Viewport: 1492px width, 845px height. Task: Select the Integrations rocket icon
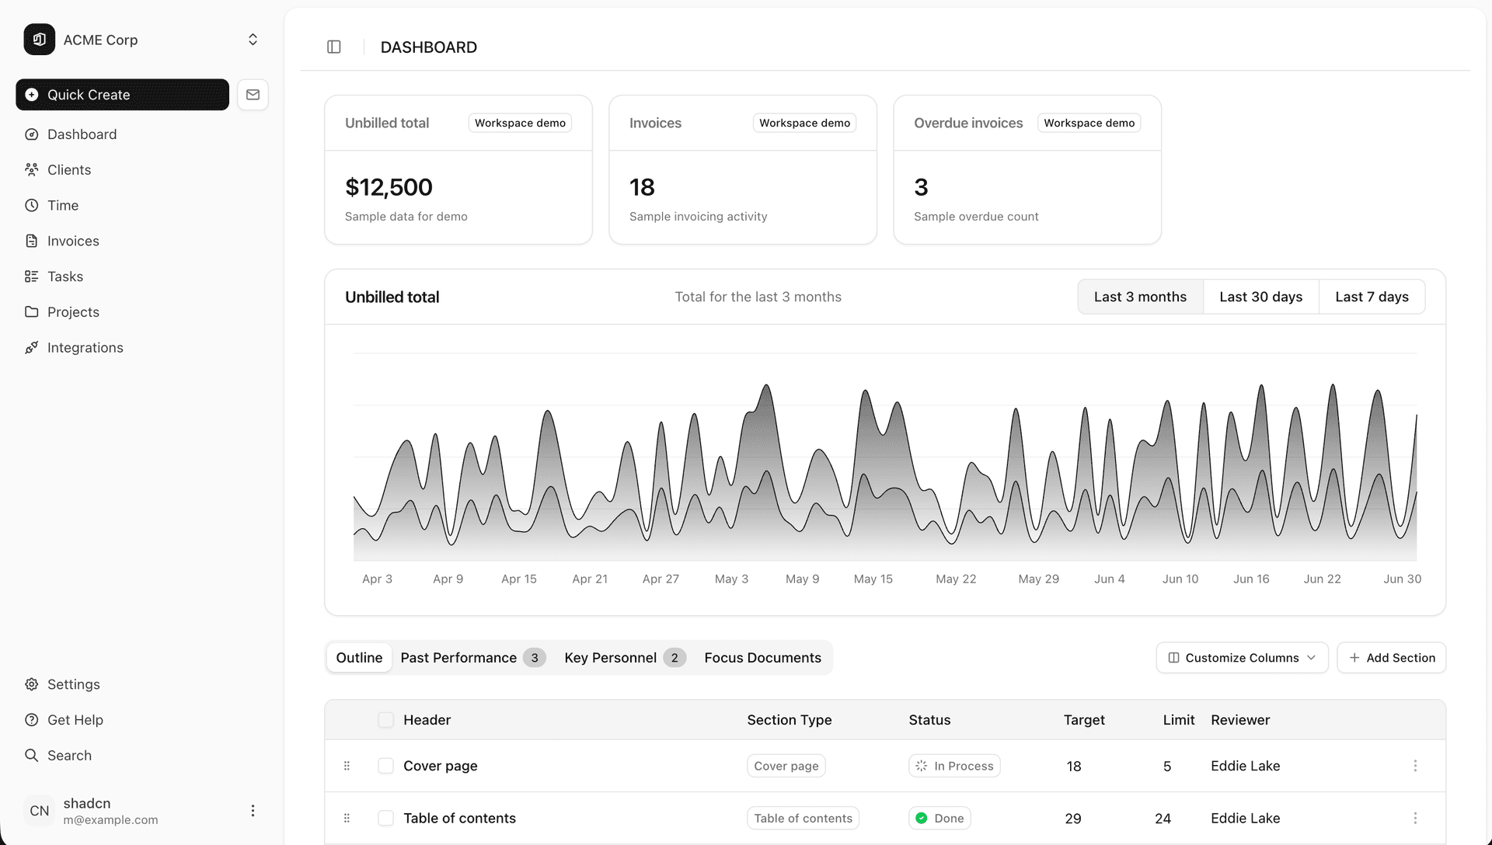click(31, 347)
